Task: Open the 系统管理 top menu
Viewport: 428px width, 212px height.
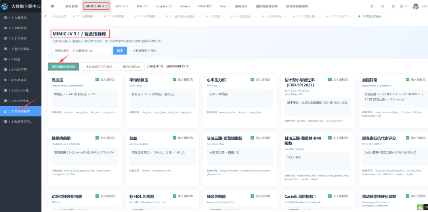Action: coord(71,6)
